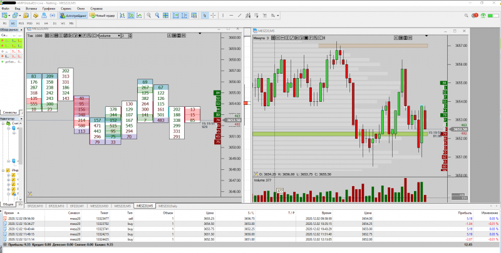The height and width of the screenshot is (253, 501).
Task: Select the trendline tool
Action: (240, 15)
